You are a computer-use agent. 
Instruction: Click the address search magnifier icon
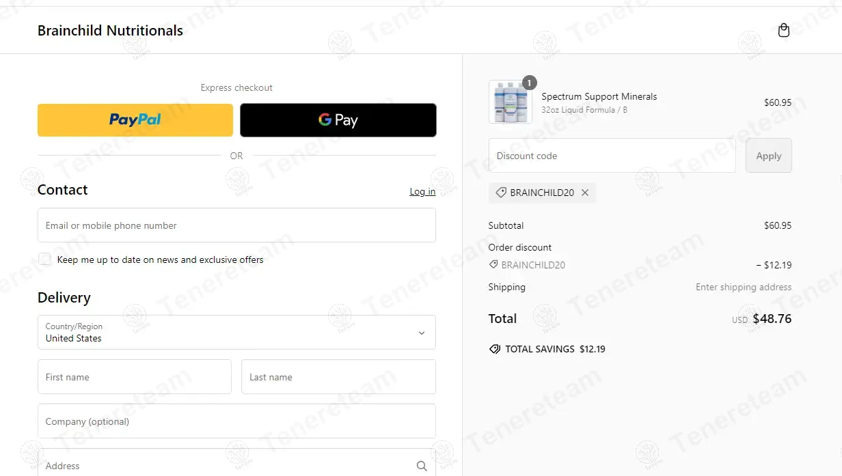(422, 466)
